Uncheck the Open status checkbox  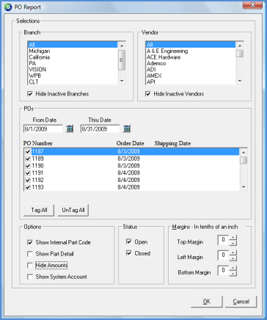129,241
